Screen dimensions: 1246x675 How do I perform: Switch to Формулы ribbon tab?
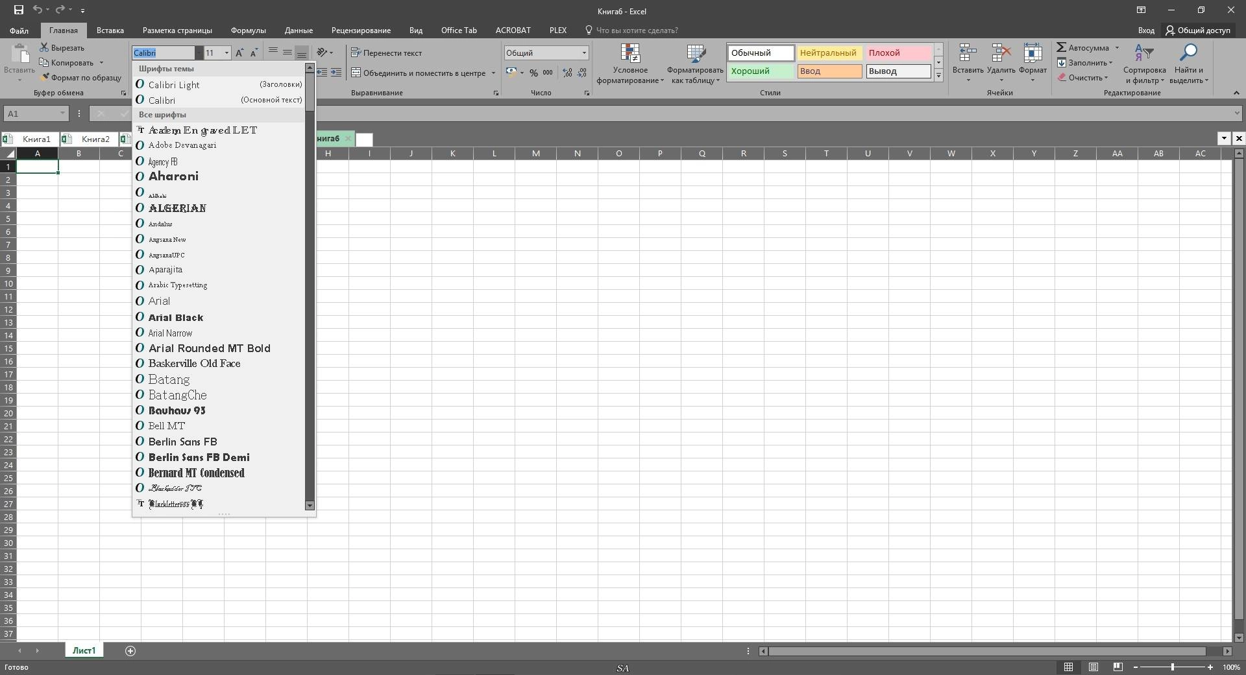click(x=248, y=30)
